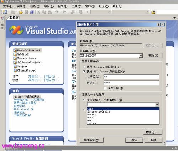Choose CSDN from the database list
Viewport: 178px width, 151px height.
[123, 109]
